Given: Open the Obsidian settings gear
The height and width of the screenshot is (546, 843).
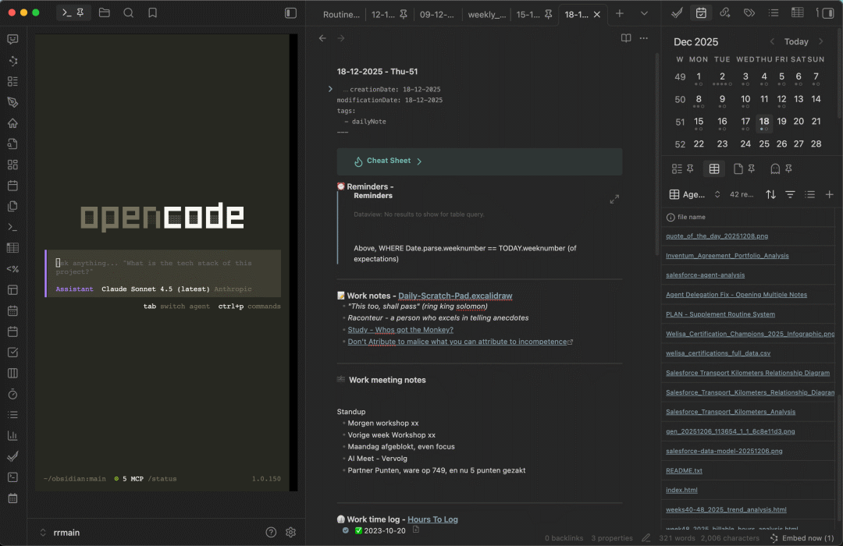Looking at the screenshot, I should tap(290, 532).
